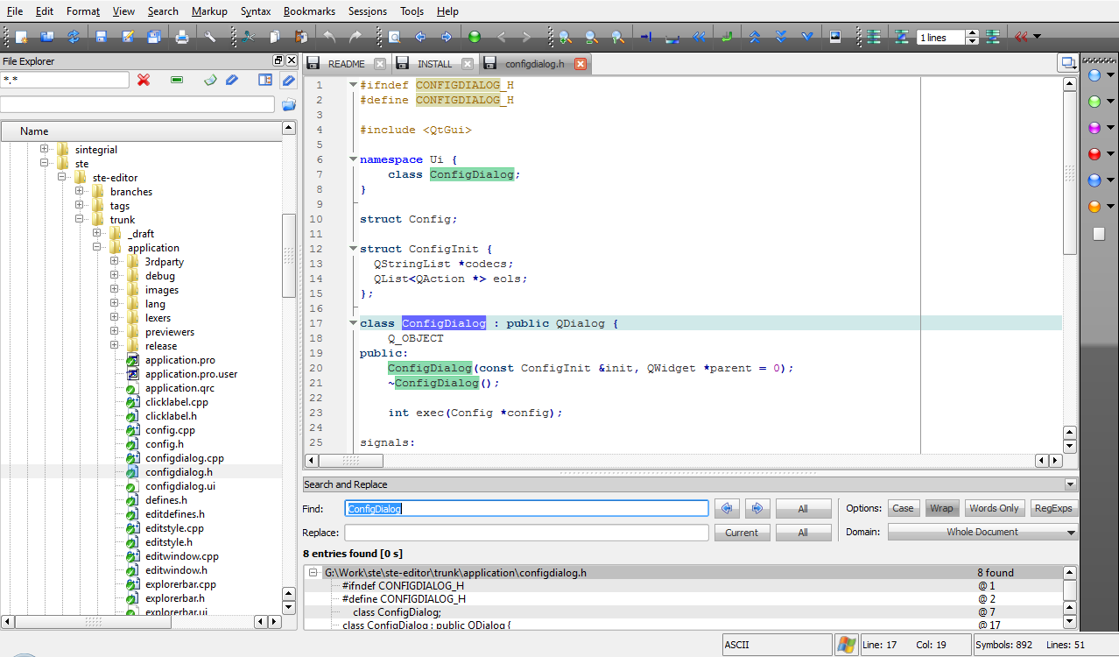Open the Bookmarks menu
Image resolution: width=1119 pixels, height=657 pixels.
(310, 11)
